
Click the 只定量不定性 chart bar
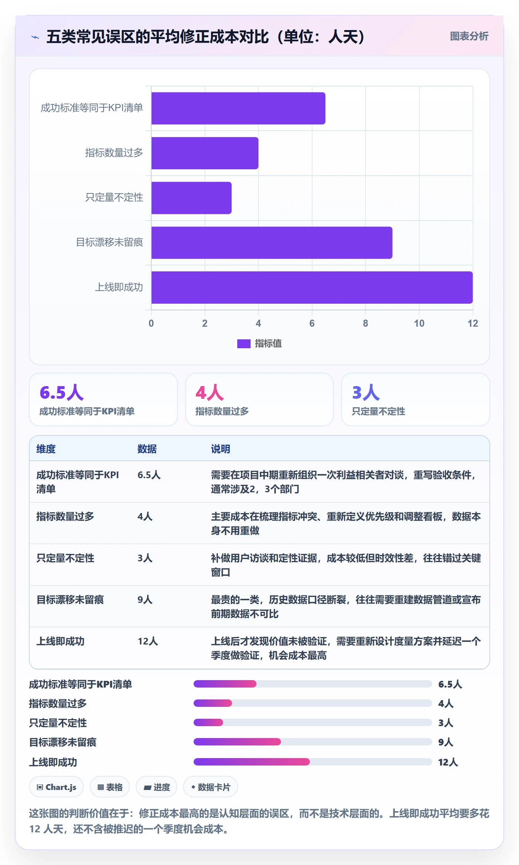pyautogui.click(x=191, y=198)
